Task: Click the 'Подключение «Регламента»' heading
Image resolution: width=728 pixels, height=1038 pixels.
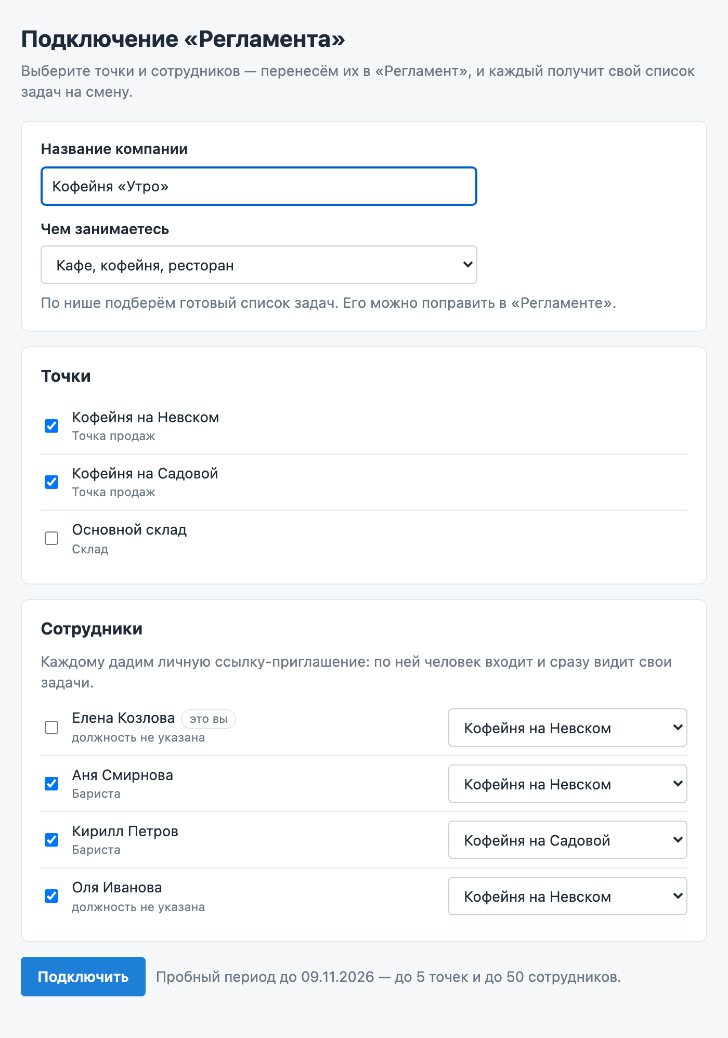Action: click(183, 40)
